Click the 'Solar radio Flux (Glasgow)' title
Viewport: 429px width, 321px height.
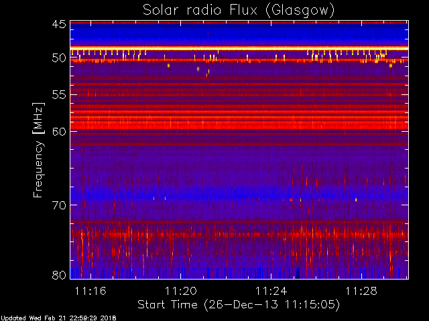(x=239, y=11)
